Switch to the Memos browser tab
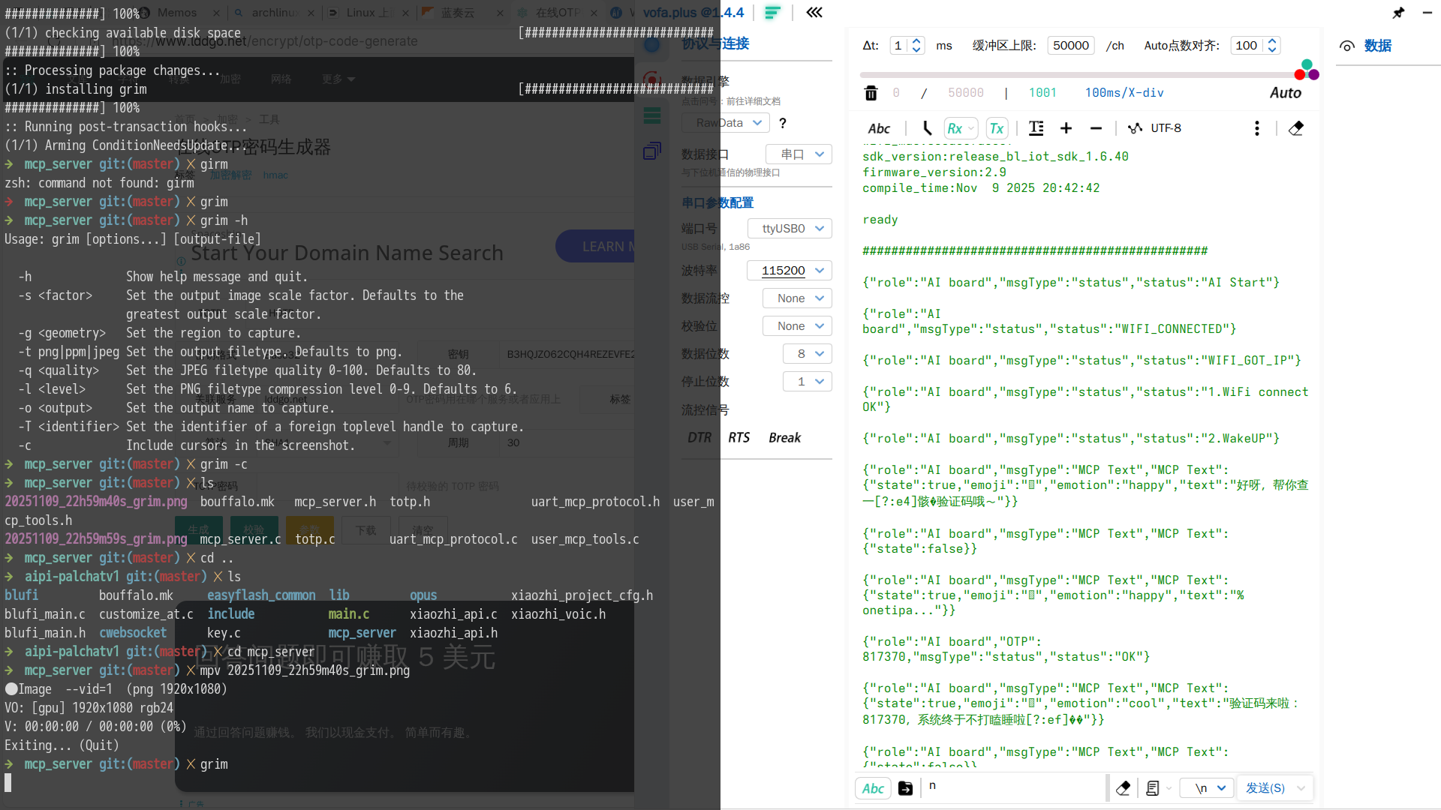The height and width of the screenshot is (810, 1441). click(x=177, y=13)
